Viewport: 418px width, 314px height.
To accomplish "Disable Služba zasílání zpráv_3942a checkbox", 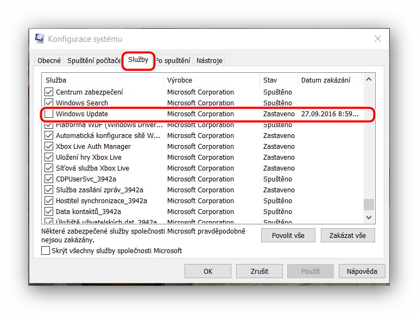I will pos(49,190).
